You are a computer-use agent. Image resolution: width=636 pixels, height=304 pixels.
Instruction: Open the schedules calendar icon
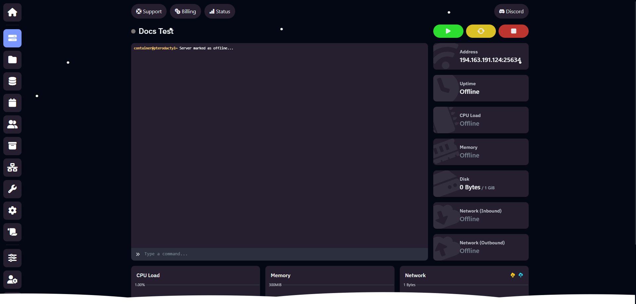tap(12, 103)
